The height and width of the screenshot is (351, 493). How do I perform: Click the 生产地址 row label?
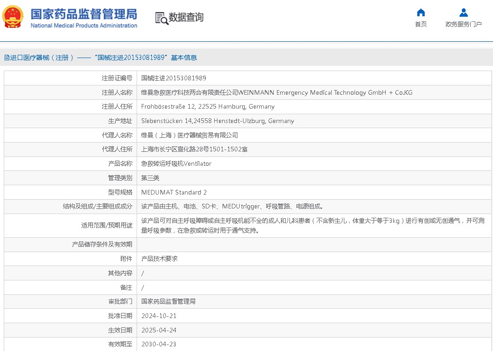coord(120,121)
